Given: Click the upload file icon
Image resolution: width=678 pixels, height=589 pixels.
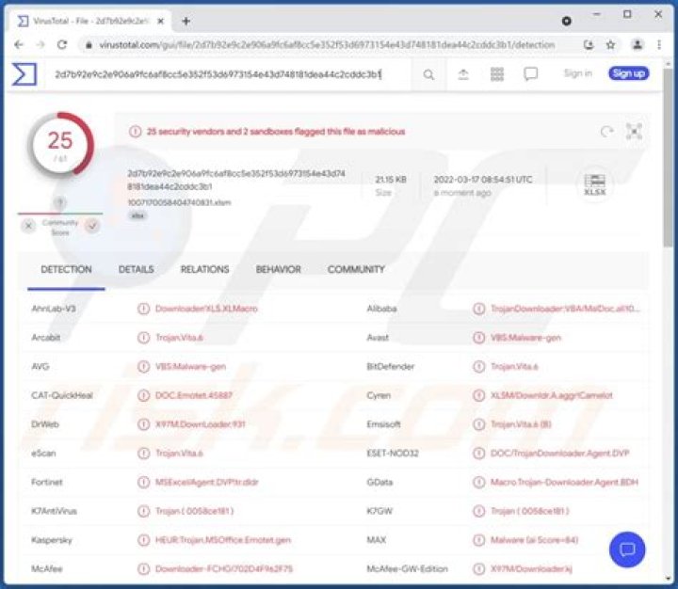Looking at the screenshot, I should point(463,74).
